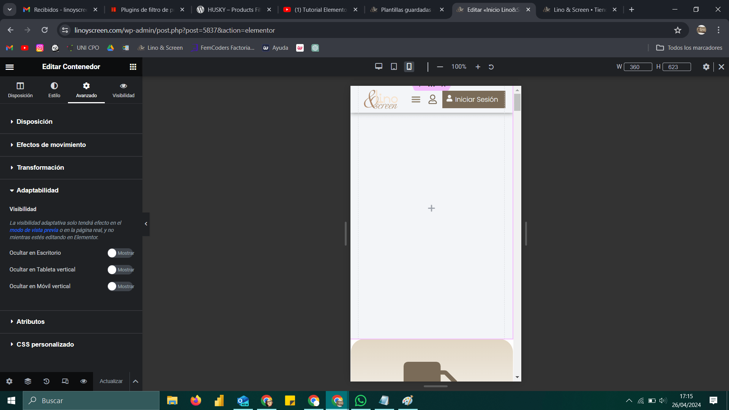
Task: Open the mobile hamburger menu in preview
Action: 416,99
